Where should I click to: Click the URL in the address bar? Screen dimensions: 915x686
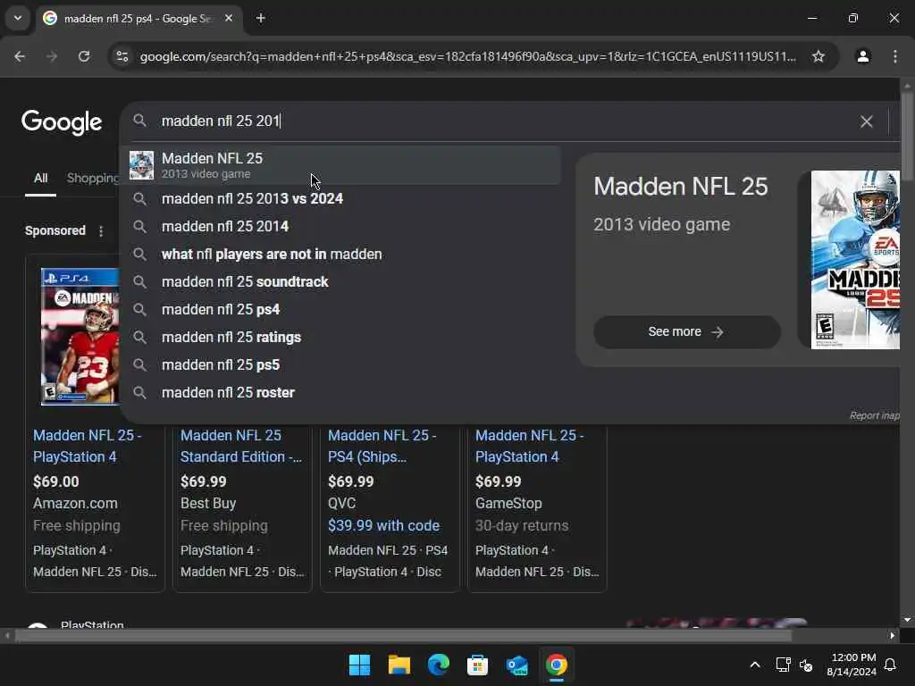(468, 56)
